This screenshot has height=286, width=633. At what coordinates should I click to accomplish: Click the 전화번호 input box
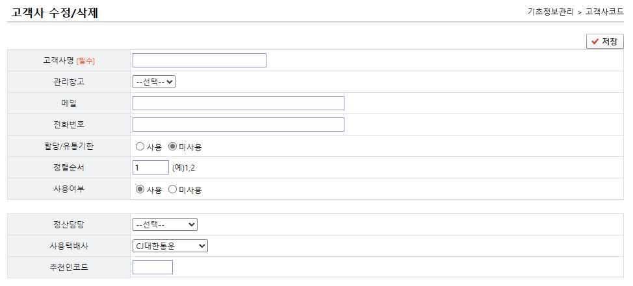pos(238,125)
